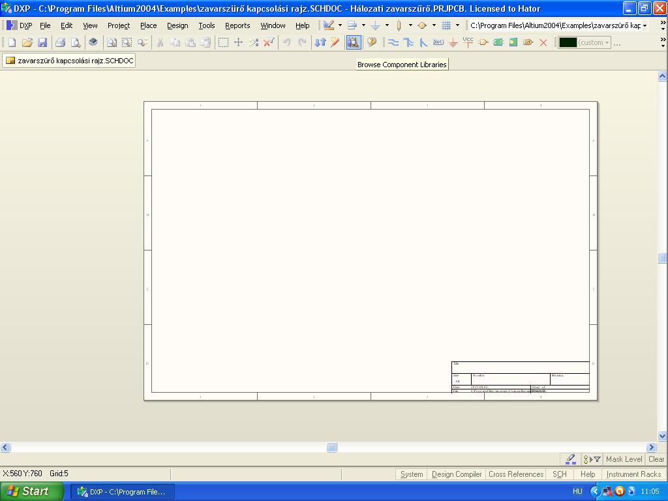
Task: Place a VCC power port
Action: point(468,42)
